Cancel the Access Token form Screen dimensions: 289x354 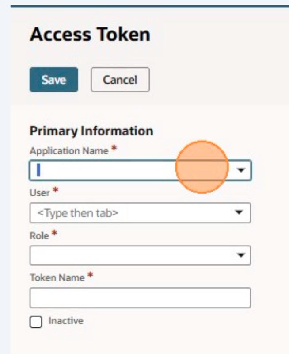click(120, 80)
